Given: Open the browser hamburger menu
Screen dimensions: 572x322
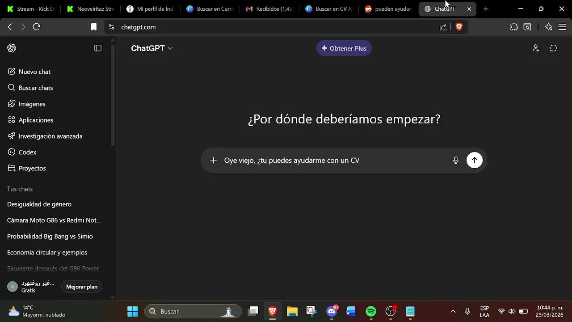Looking at the screenshot, I should (x=562, y=27).
